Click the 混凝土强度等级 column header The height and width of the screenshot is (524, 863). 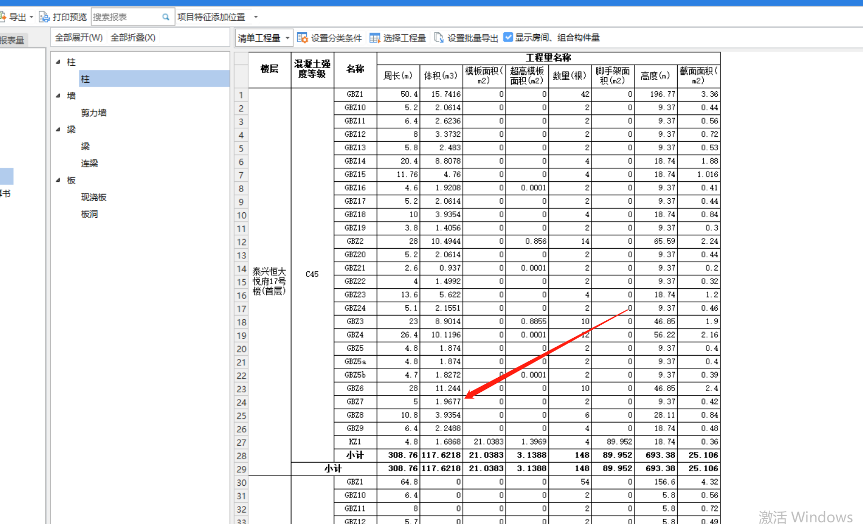[x=312, y=70]
